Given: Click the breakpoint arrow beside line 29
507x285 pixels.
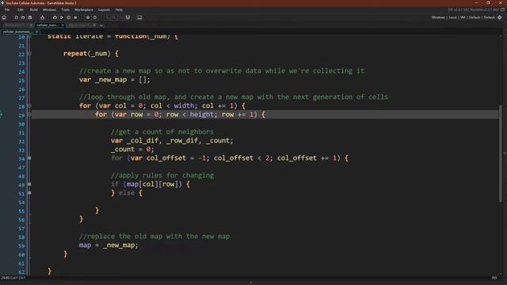Looking at the screenshot, I should tap(2, 114).
